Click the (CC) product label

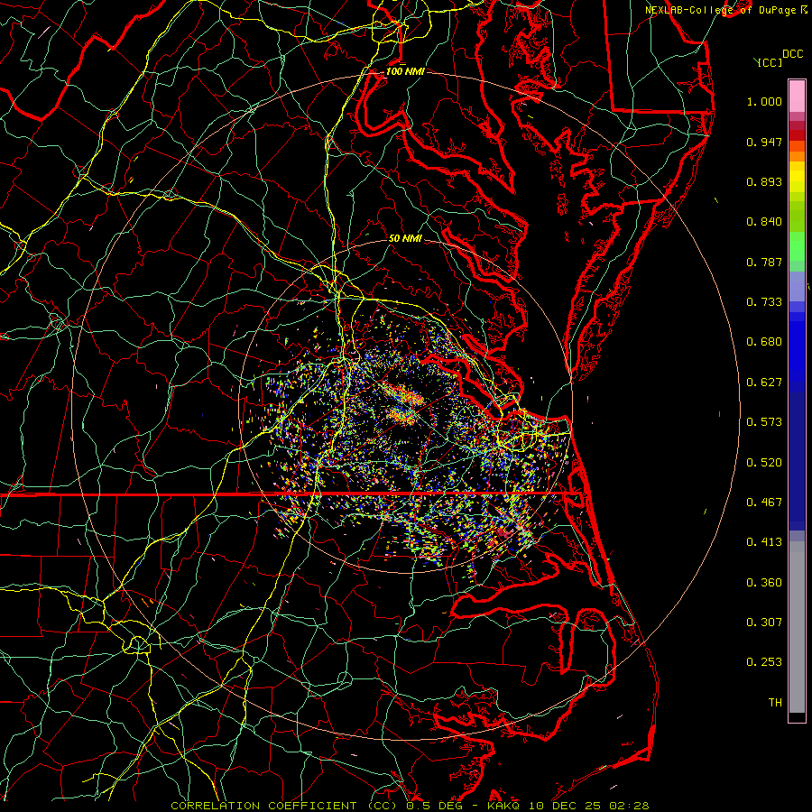(x=770, y=62)
